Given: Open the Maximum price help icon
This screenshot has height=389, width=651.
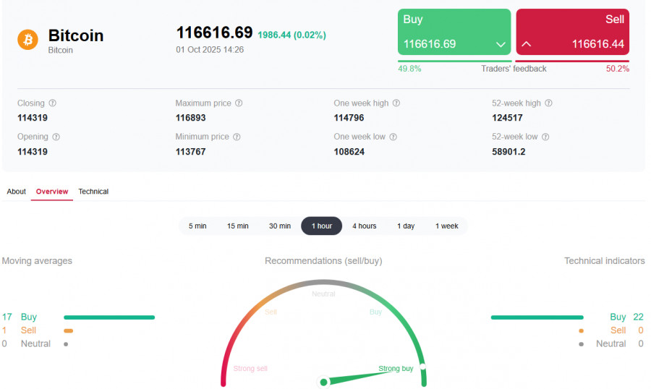Looking at the screenshot, I should pos(239,103).
